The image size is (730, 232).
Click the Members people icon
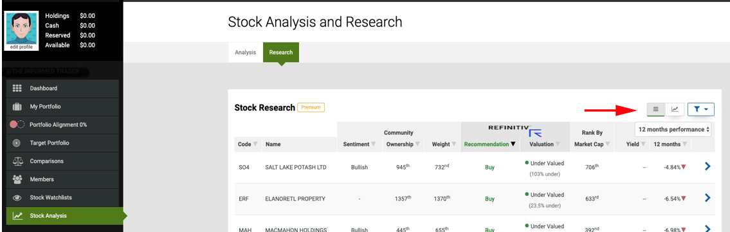17,179
